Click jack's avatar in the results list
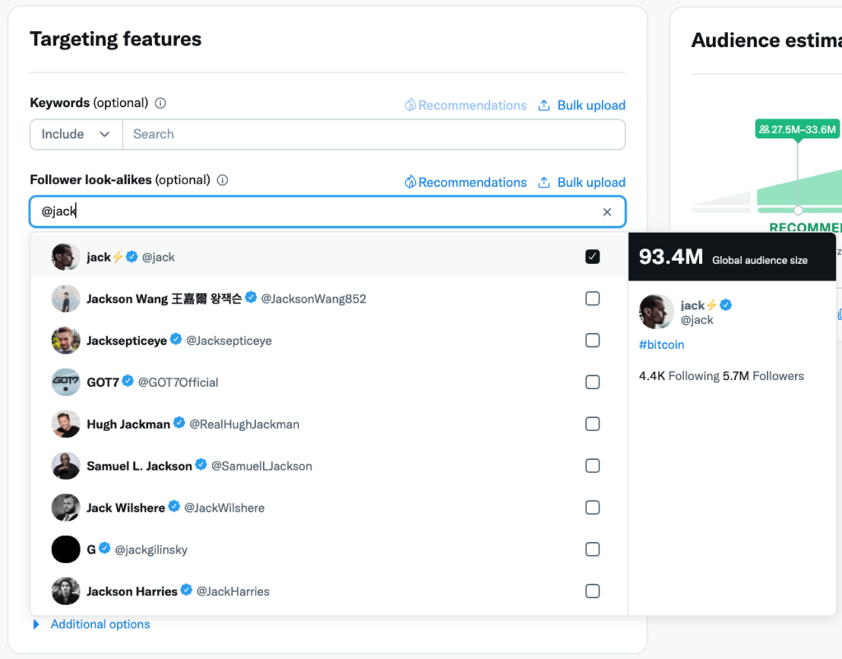The height and width of the screenshot is (659, 842). (x=66, y=257)
